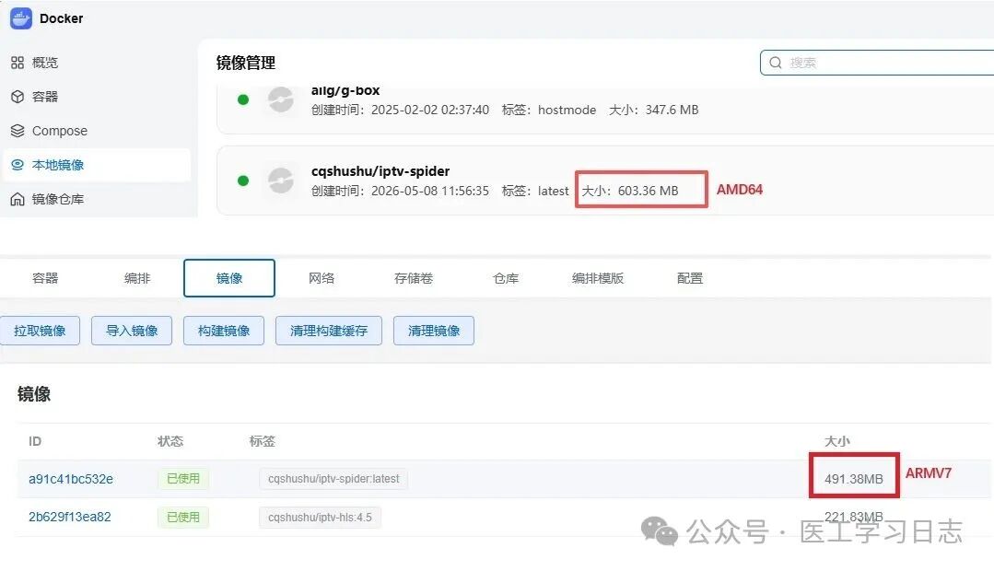Click the 构建镜像 button
Screen dimensions: 994x571
pyautogui.click(x=224, y=331)
